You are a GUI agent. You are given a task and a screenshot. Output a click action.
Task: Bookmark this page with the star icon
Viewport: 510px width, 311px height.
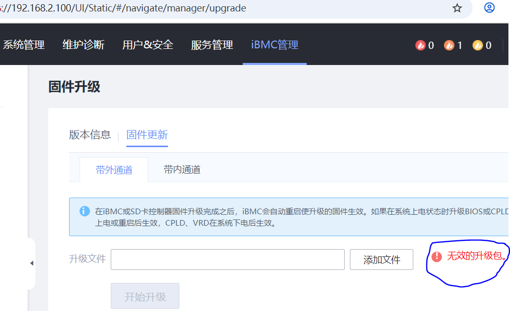tap(457, 8)
